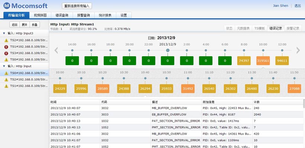Click warning icon of TS2 under Http Input

(6, 80)
